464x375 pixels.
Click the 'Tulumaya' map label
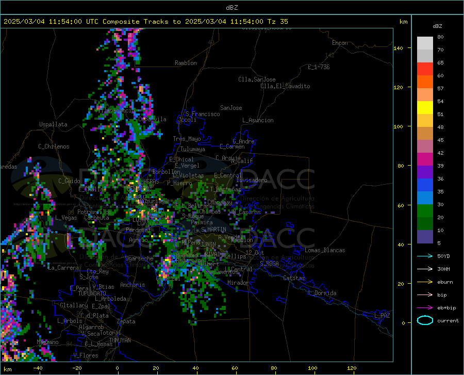coord(193,149)
